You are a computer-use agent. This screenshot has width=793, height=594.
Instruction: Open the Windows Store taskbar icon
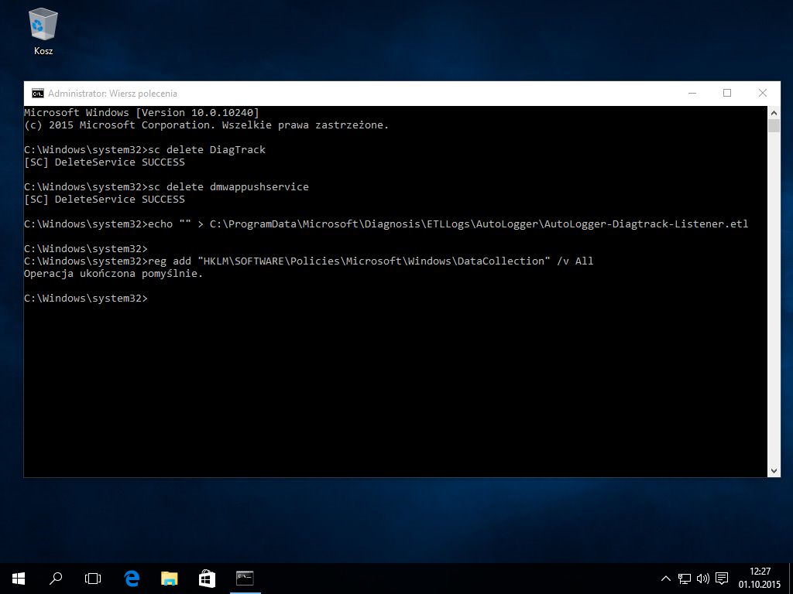207,579
